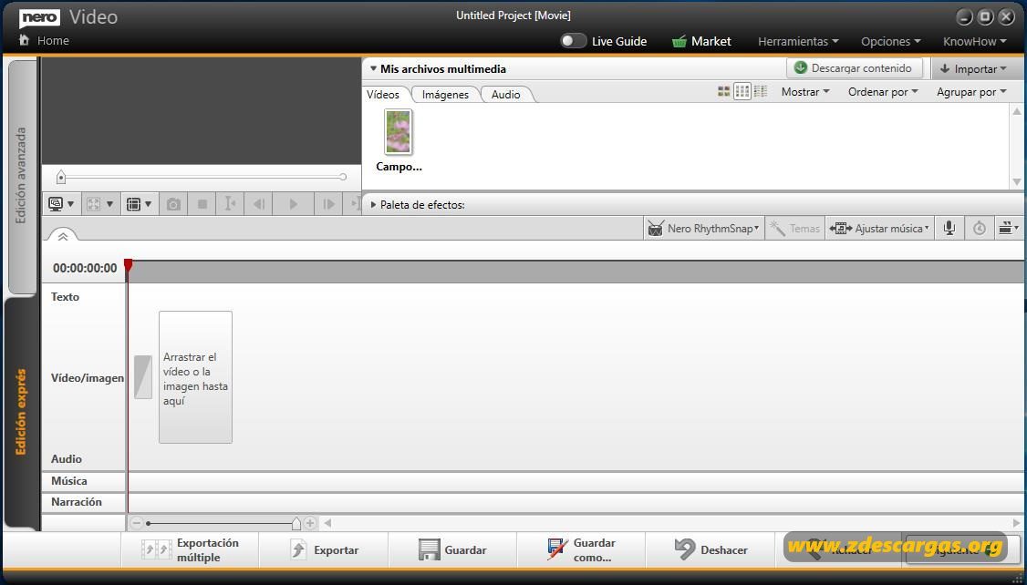Expand the Paleta de efectos panel

click(373, 205)
